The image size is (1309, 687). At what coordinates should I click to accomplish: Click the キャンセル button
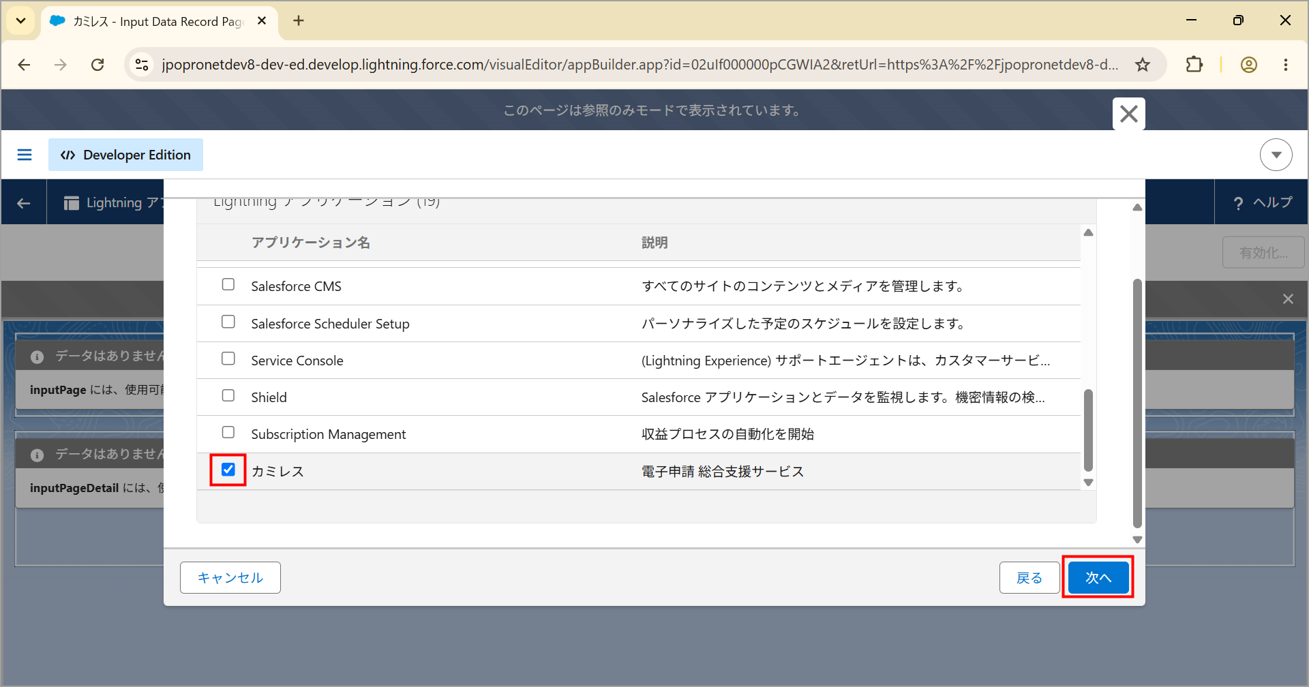tap(230, 577)
